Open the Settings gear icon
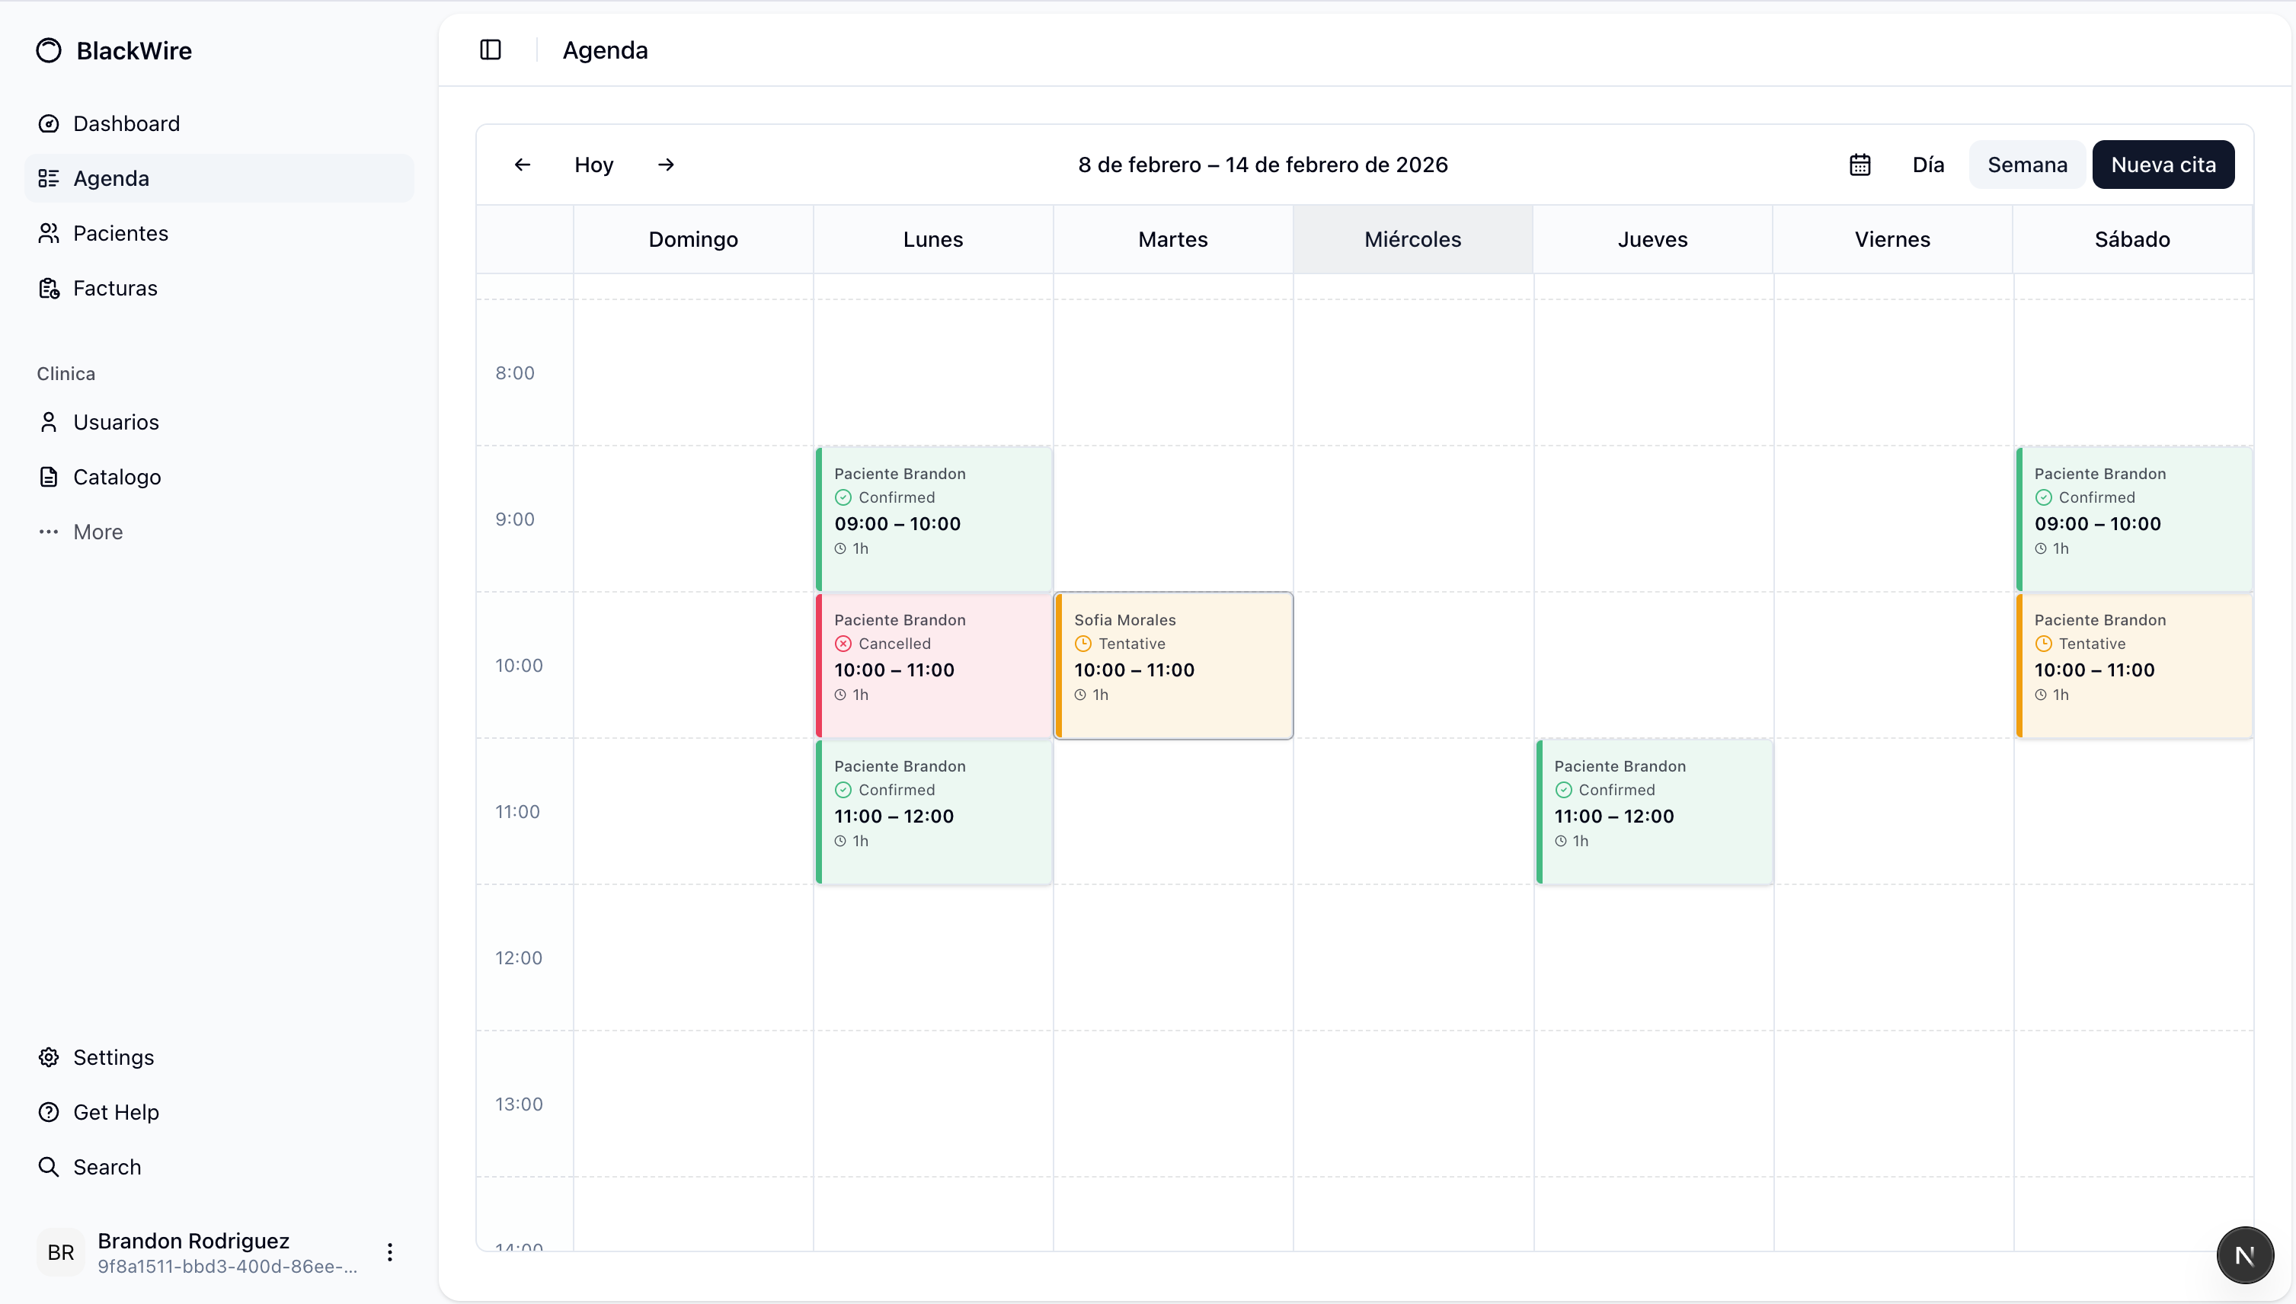The height and width of the screenshot is (1304, 2296). pyautogui.click(x=50, y=1056)
